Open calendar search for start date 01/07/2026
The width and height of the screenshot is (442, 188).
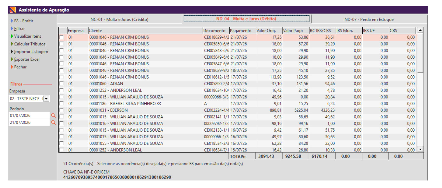tap(53, 115)
